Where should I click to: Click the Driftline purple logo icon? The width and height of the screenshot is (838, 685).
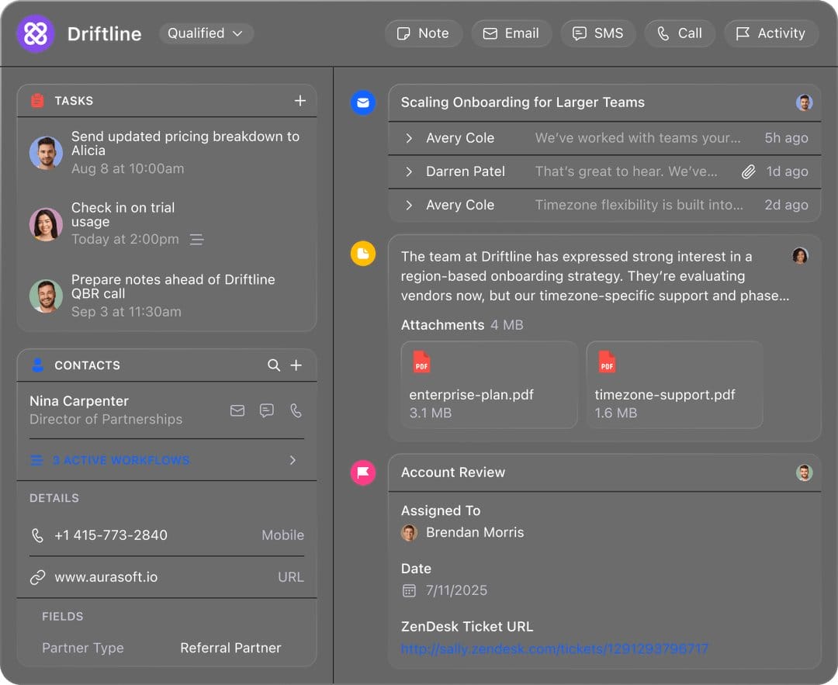[x=35, y=33]
